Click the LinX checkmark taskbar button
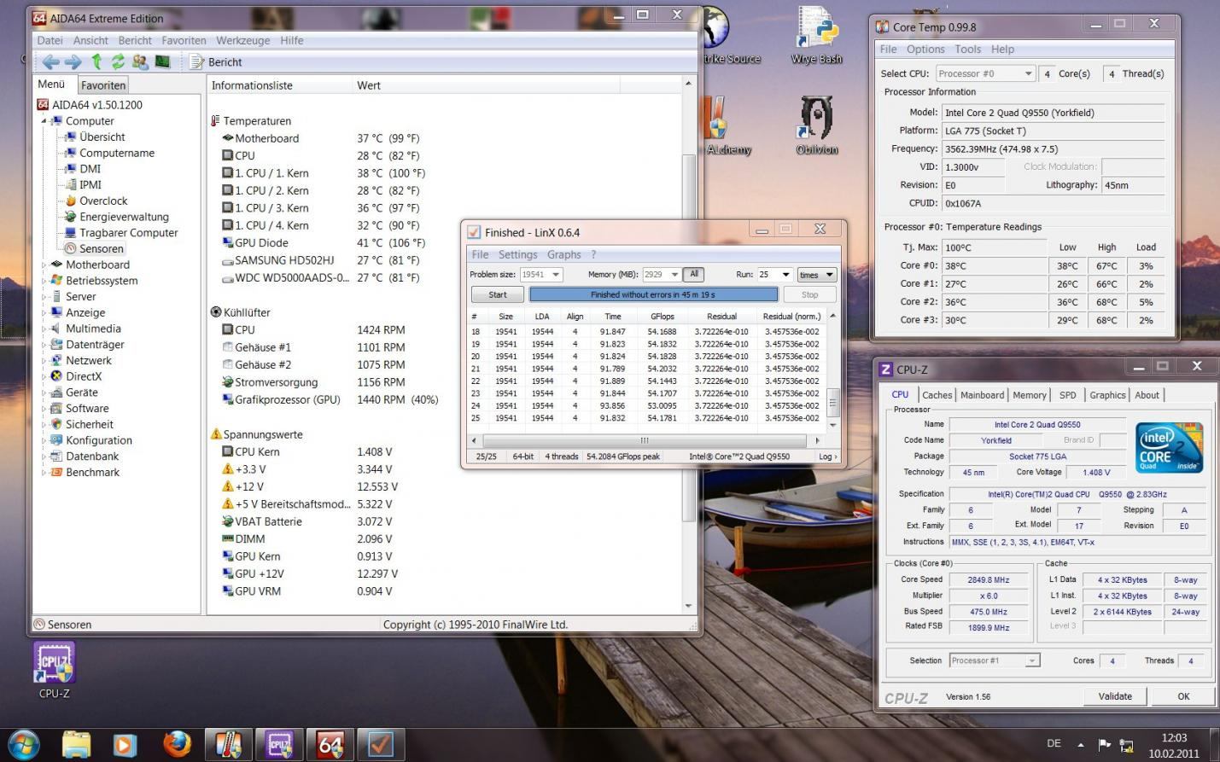 (381, 745)
